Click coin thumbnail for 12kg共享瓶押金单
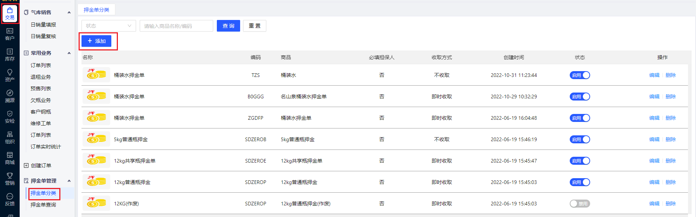Screen dimensions: 696x217 (96, 160)
